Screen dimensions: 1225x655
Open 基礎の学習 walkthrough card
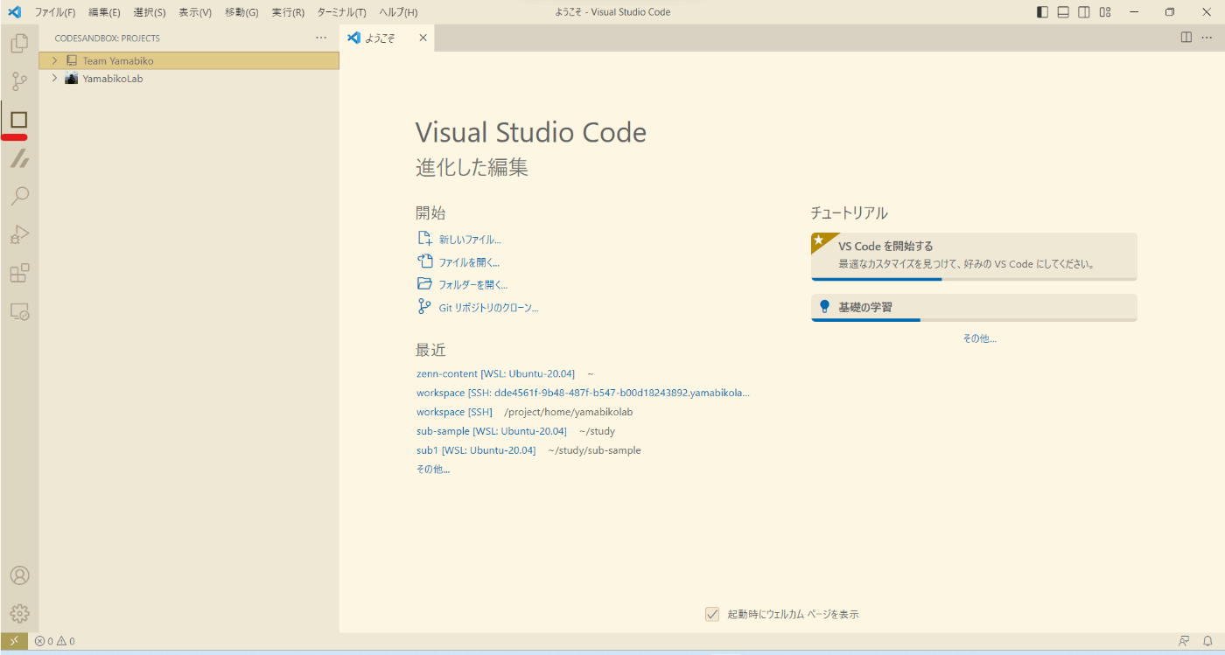(x=974, y=306)
